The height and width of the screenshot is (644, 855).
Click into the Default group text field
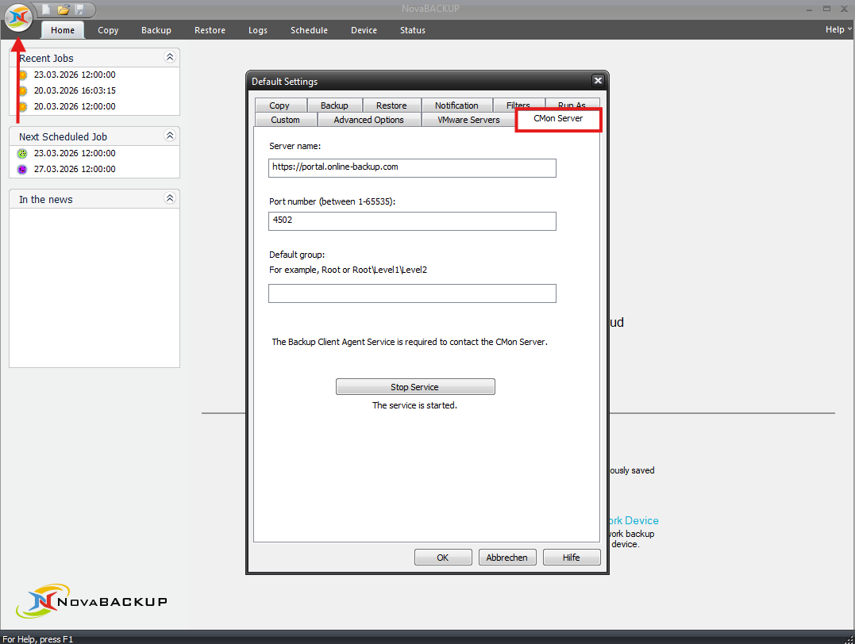pyautogui.click(x=412, y=294)
